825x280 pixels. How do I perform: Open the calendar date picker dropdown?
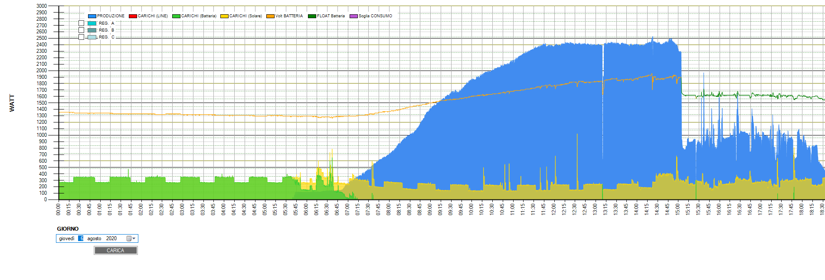[131, 238]
